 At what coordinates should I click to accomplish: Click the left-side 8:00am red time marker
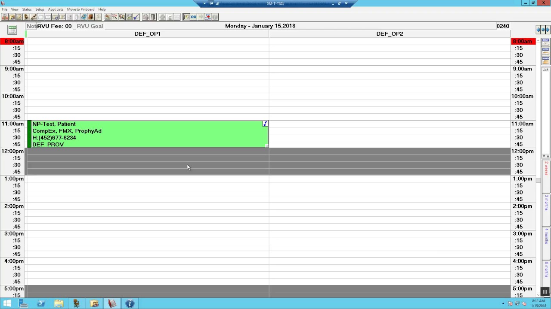[12, 41]
